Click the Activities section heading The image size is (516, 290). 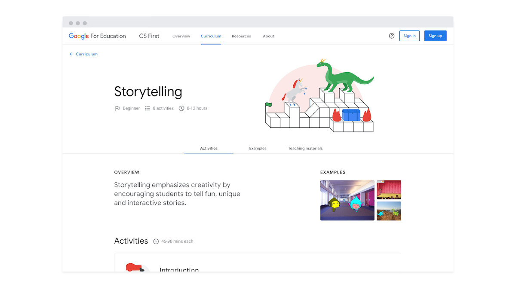131,241
